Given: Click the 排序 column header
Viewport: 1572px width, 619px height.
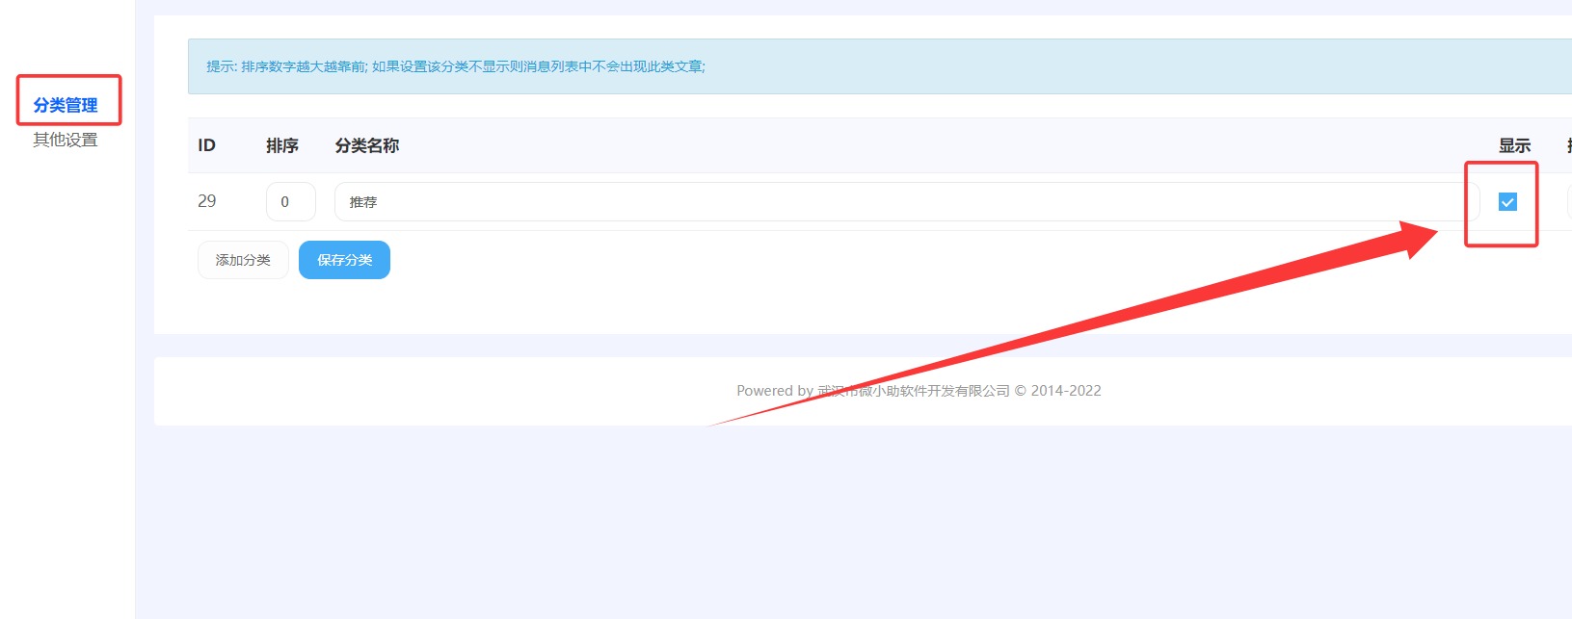Looking at the screenshot, I should pos(282,145).
